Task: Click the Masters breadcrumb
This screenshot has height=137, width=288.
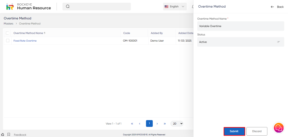Action: point(8,24)
